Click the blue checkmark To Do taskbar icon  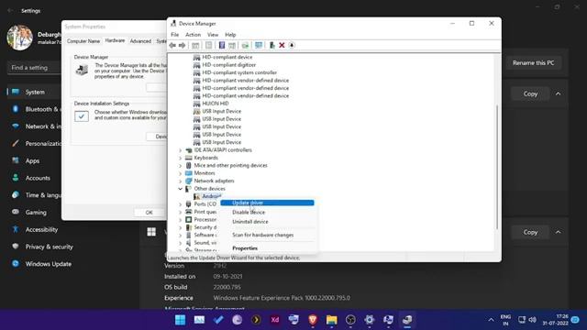(x=218, y=320)
